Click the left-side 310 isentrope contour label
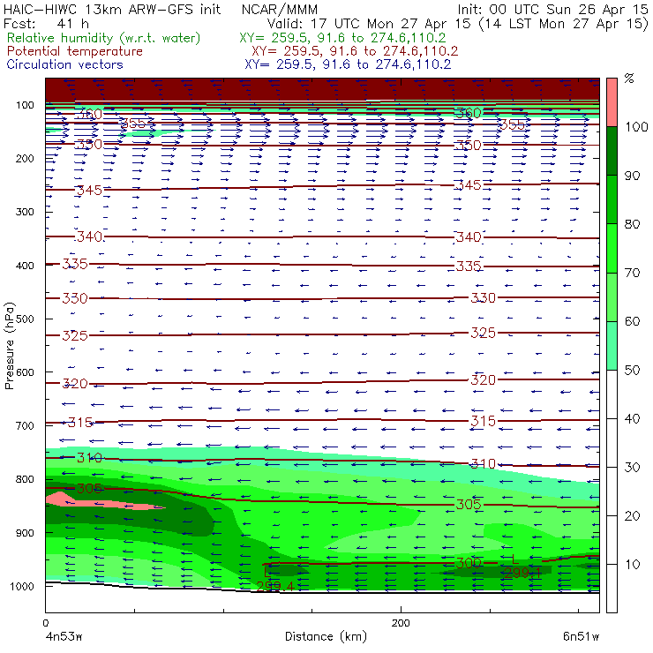This screenshot has width=653, height=653. pos(89,458)
